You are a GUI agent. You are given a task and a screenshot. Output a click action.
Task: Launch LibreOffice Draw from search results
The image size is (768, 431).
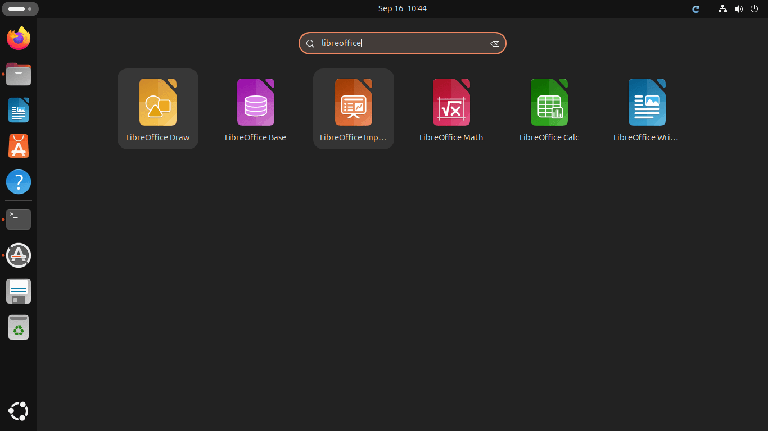(x=158, y=109)
